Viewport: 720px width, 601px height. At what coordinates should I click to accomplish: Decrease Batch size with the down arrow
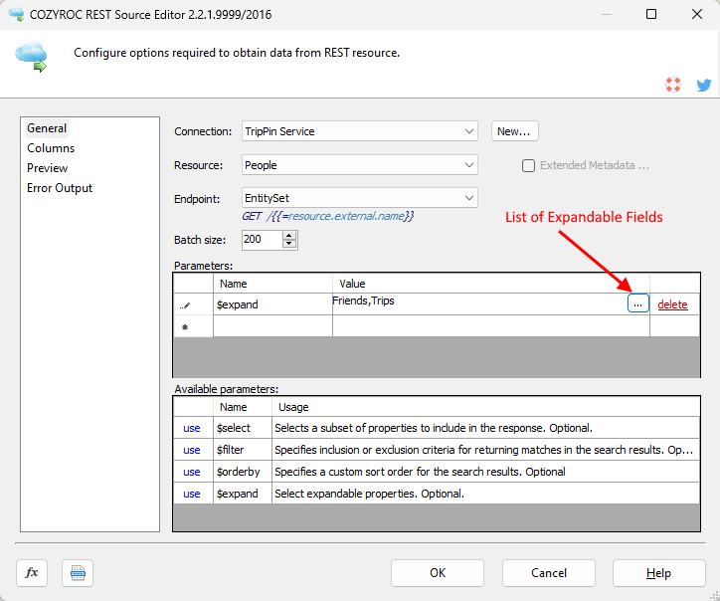pos(288,244)
